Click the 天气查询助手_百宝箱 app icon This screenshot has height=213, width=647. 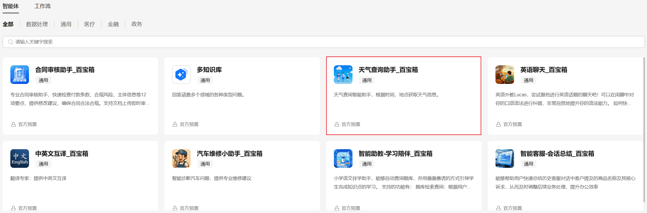tap(343, 74)
